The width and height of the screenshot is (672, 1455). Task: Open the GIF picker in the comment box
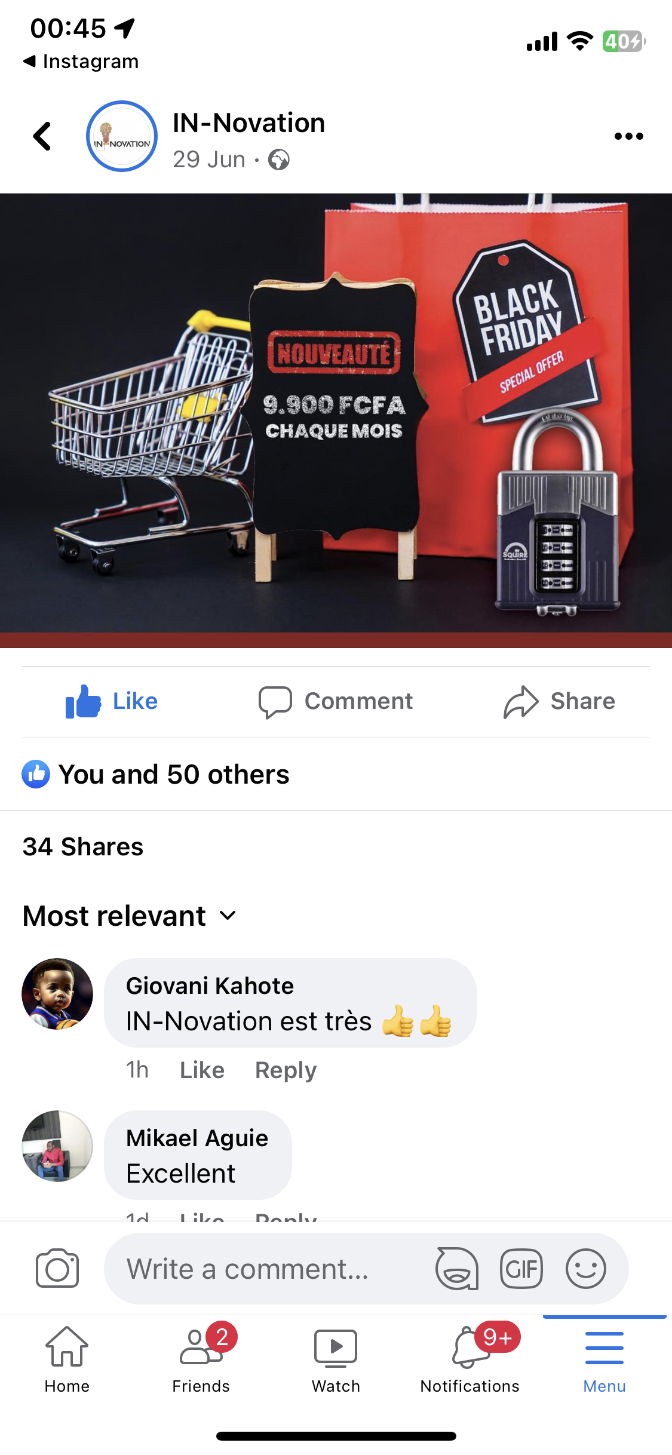[x=521, y=1268]
